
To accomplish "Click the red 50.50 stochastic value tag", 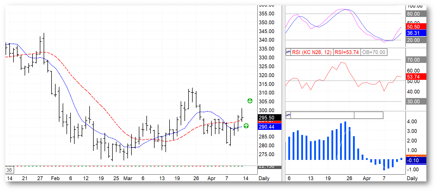I will [x=416, y=27].
